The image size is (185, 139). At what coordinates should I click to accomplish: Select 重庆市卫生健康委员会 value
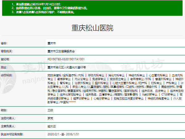[61, 51]
